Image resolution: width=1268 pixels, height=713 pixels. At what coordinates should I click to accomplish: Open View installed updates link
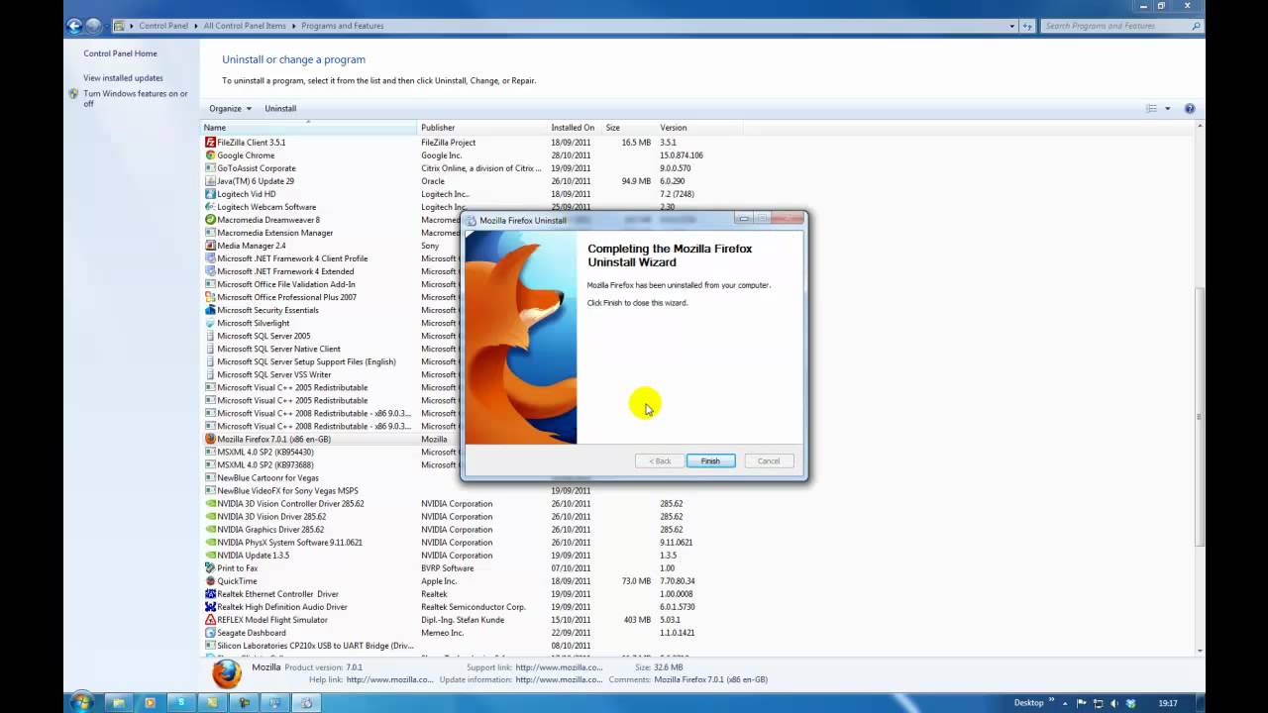(123, 78)
